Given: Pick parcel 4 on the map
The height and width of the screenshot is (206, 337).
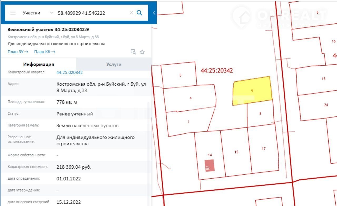Looking at the screenshot, I should click(x=190, y=98).
